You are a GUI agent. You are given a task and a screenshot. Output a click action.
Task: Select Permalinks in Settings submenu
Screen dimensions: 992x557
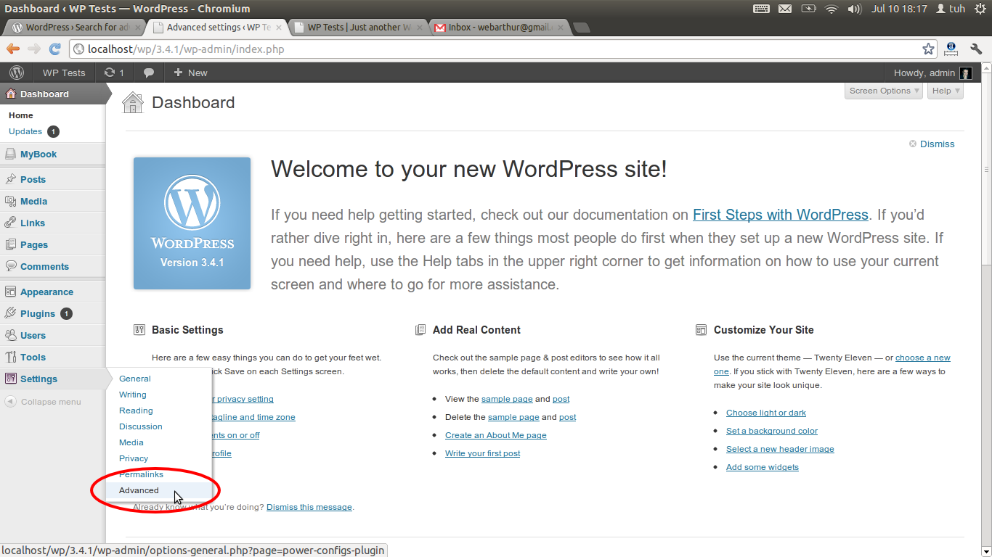[x=141, y=474]
